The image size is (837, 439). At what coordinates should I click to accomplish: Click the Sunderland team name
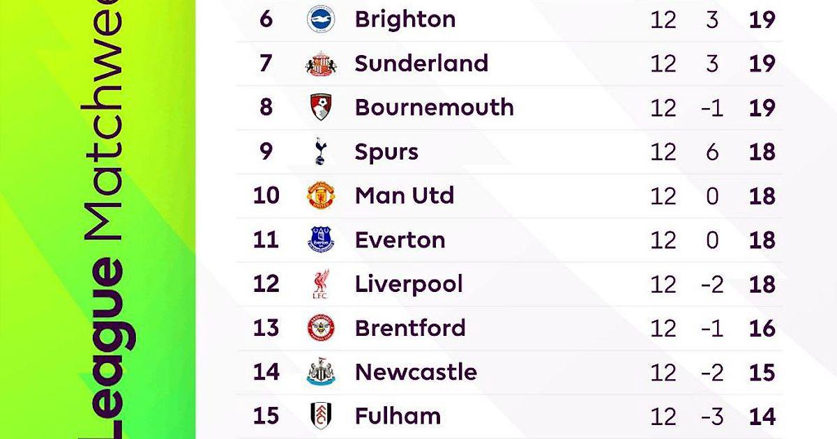pos(421,63)
